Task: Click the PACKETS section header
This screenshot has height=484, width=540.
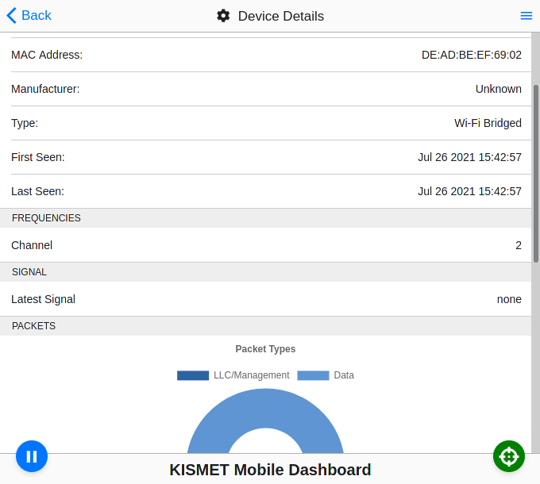Action: [265, 326]
